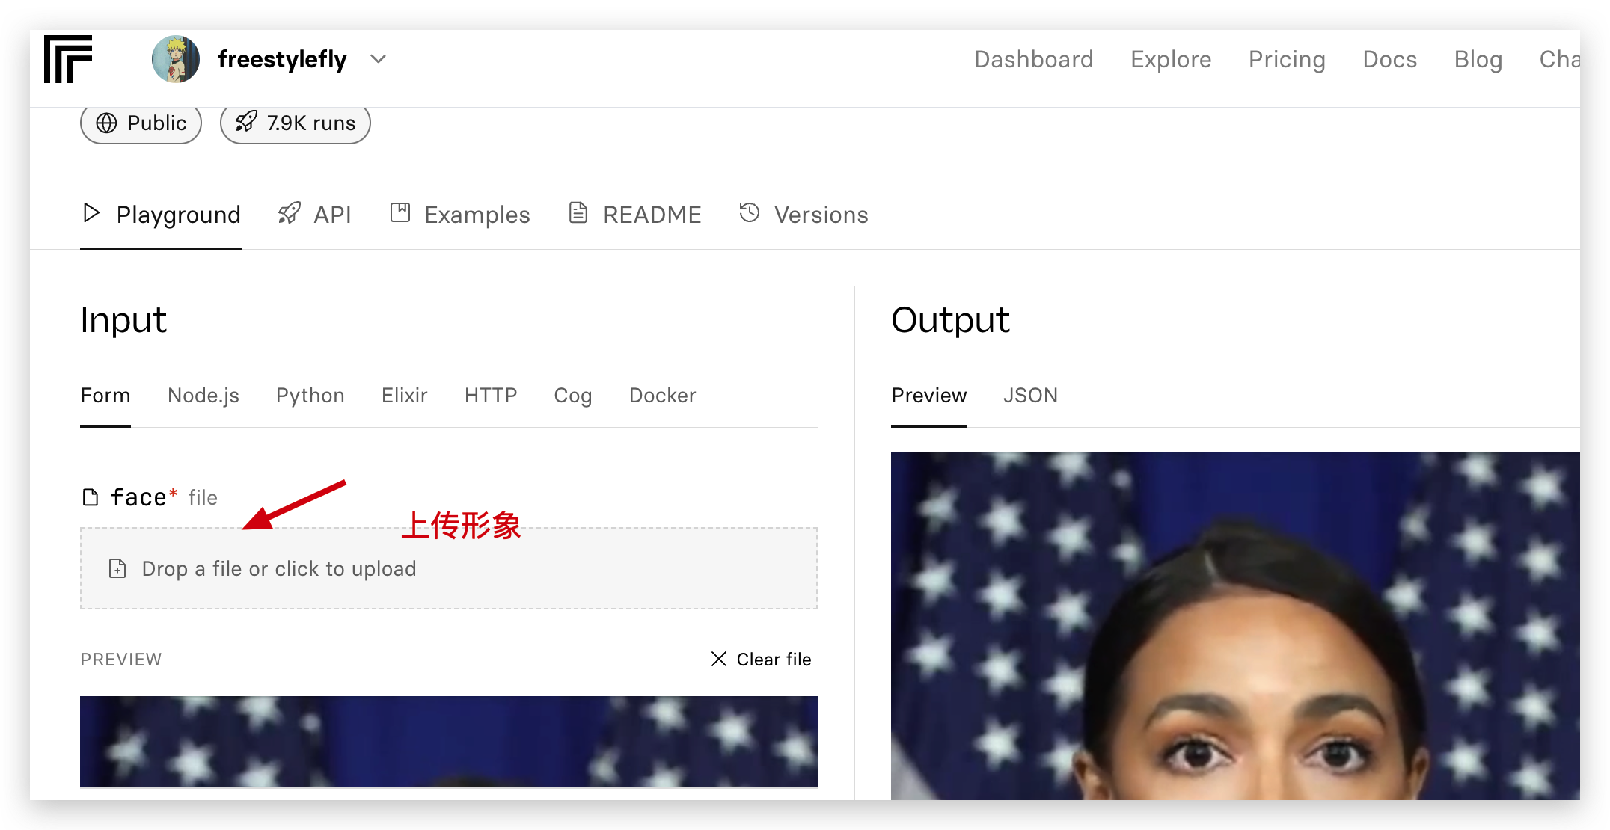Click the 7.9K runs rocket badge
The width and height of the screenshot is (1610, 830).
296,123
